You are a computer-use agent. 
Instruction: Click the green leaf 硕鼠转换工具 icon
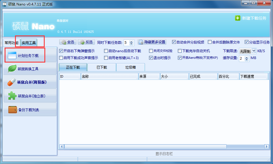pyautogui.click(x=12, y=68)
